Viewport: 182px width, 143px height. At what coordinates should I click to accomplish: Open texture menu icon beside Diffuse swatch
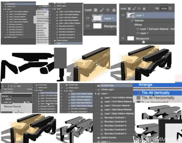pyautogui.click(x=14, y=102)
